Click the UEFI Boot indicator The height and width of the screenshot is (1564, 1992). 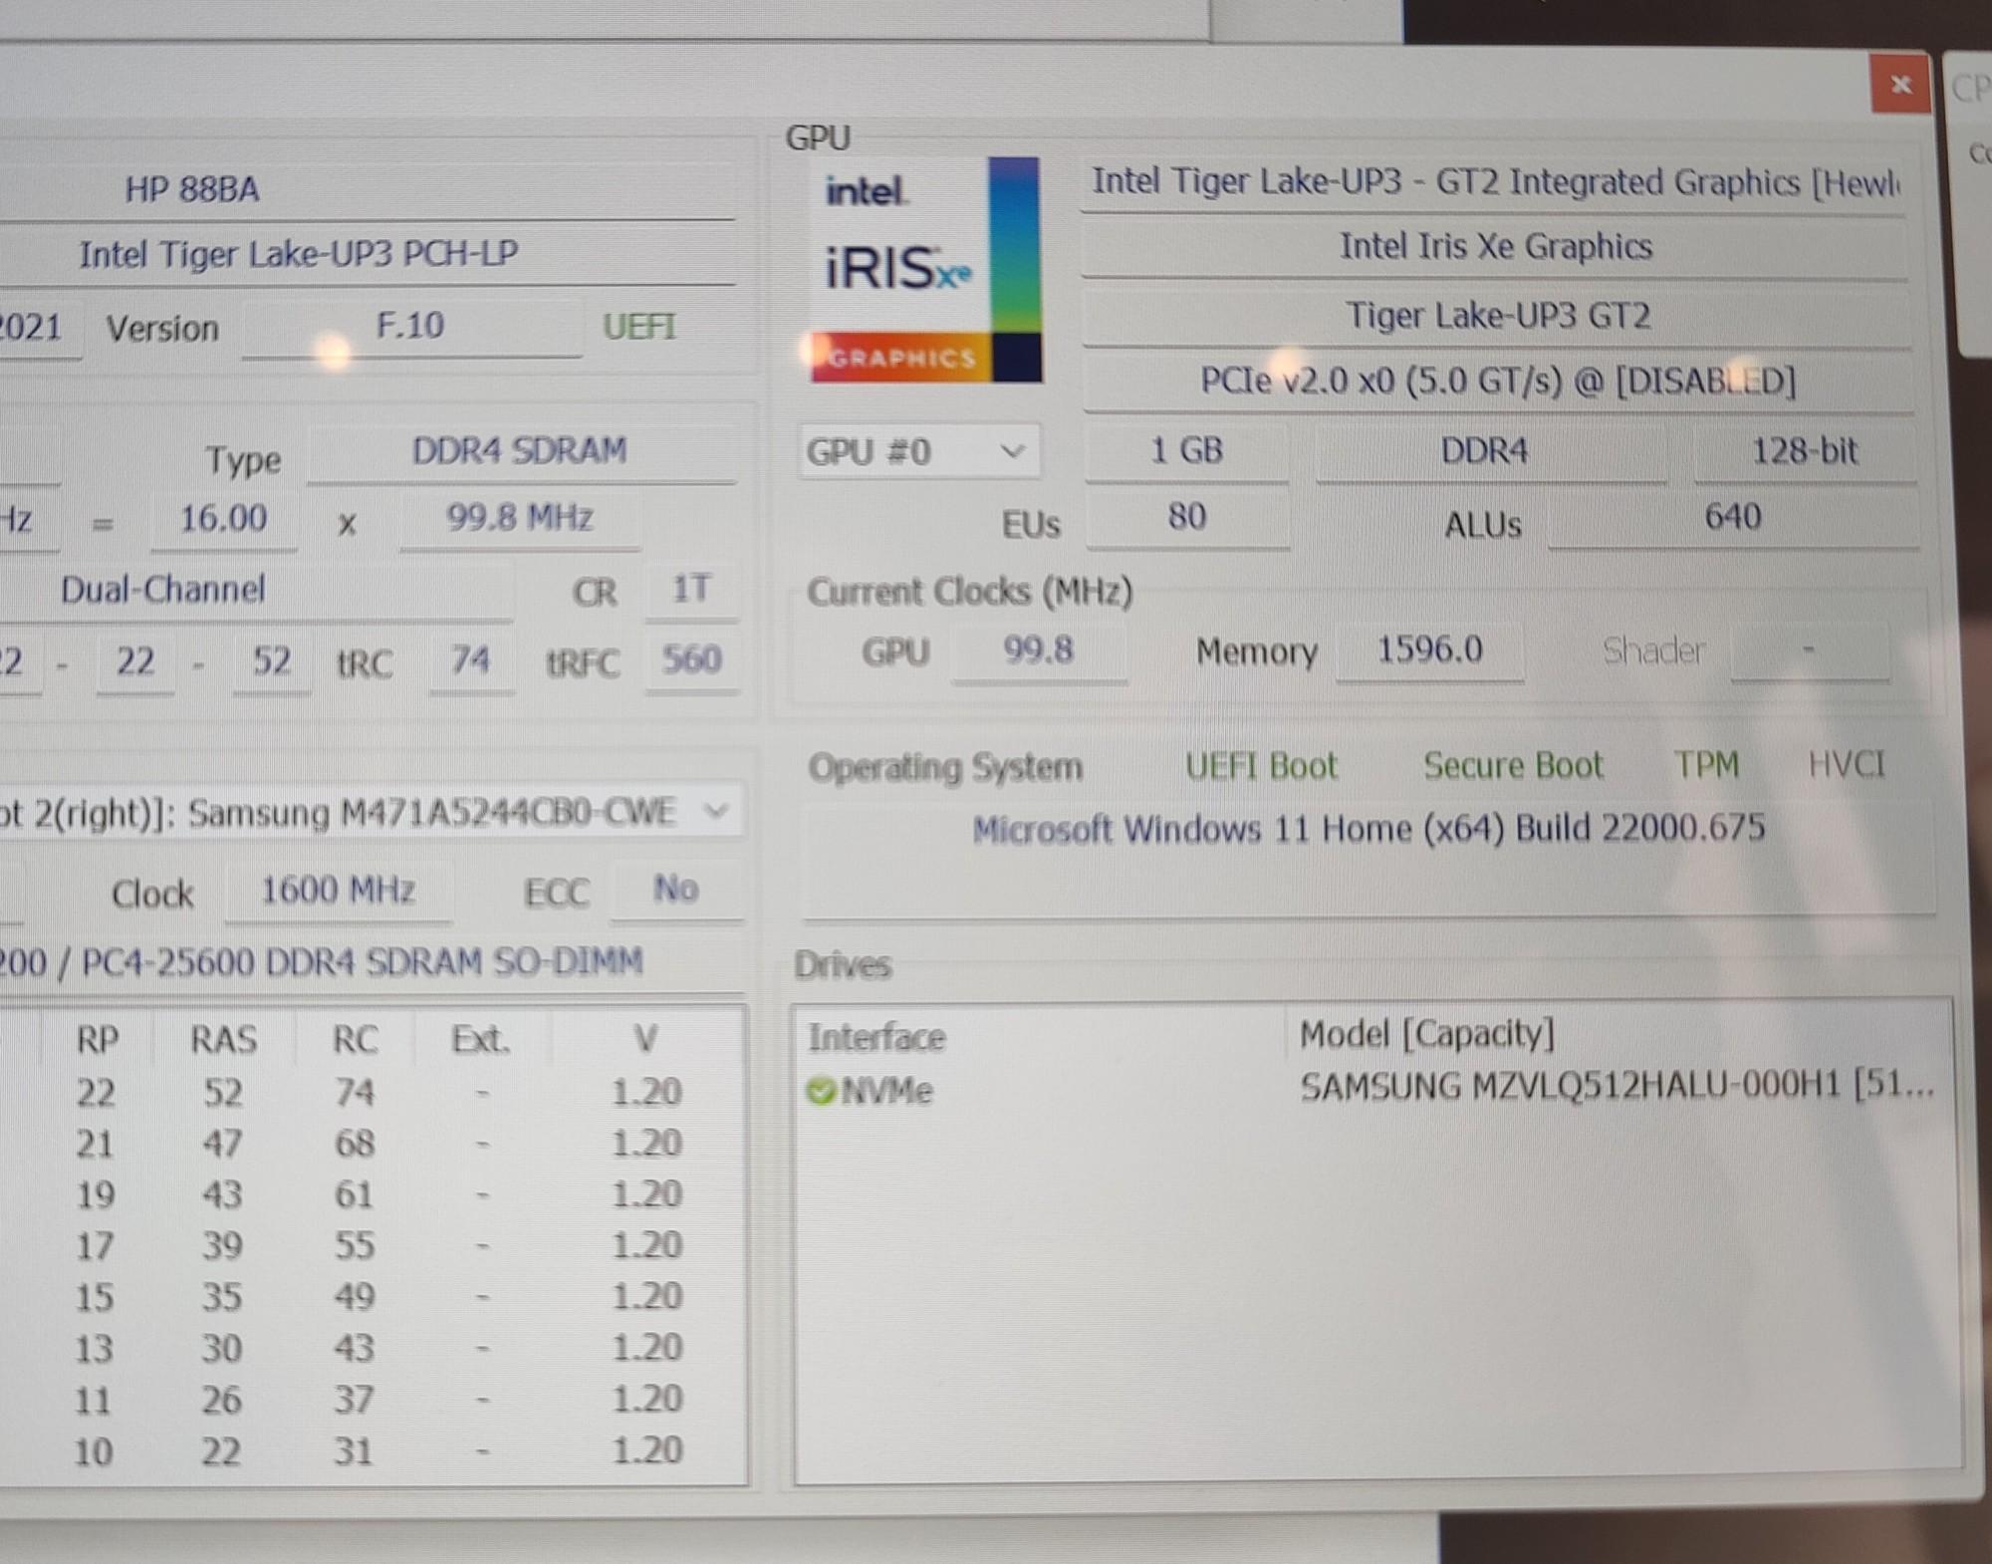1261,766
